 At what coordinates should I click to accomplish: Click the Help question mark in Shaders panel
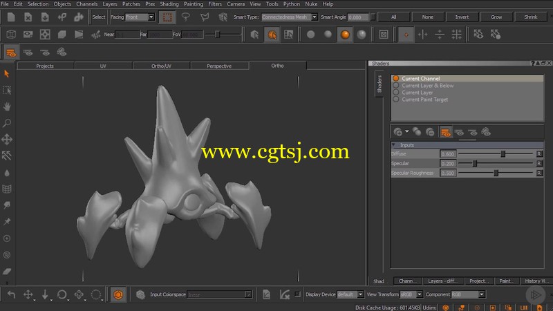click(532, 63)
